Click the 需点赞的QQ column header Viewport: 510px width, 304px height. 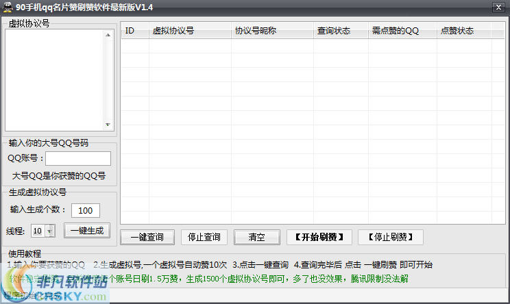pyautogui.click(x=402, y=31)
